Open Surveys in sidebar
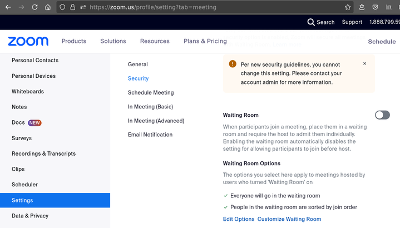 click(22, 138)
